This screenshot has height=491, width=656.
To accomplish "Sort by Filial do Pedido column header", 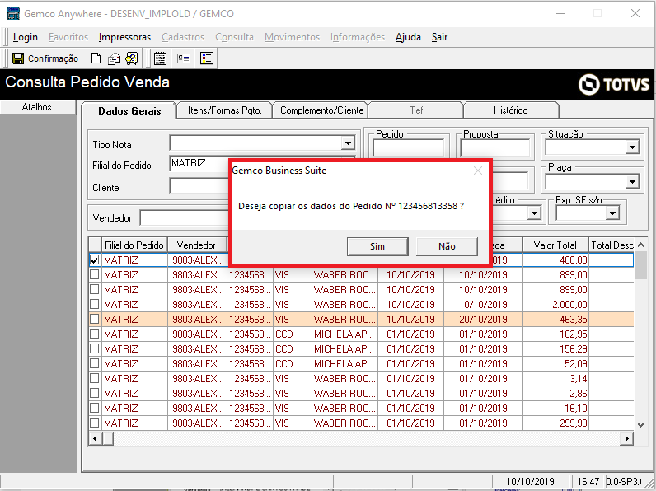I will tap(134, 245).
